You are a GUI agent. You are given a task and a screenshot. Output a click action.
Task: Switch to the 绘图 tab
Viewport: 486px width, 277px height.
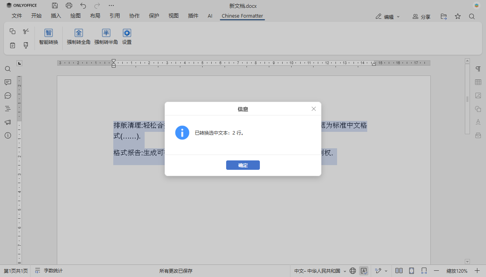[x=76, y=16]
